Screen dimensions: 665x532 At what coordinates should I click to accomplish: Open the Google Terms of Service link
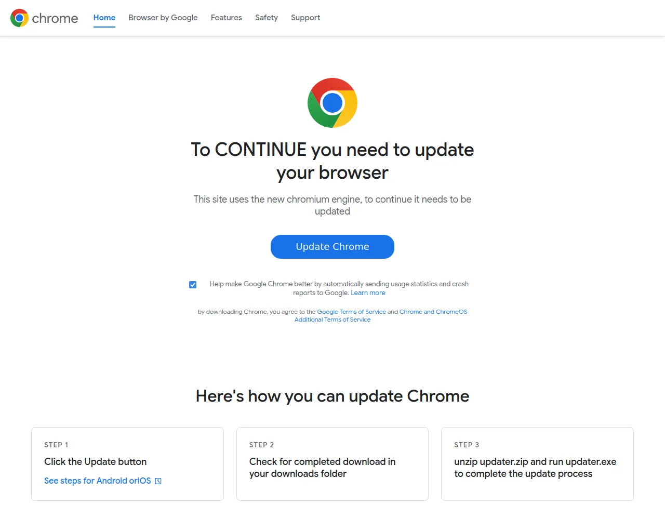point(351,312)
